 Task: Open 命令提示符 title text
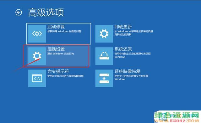click(58, 71)
